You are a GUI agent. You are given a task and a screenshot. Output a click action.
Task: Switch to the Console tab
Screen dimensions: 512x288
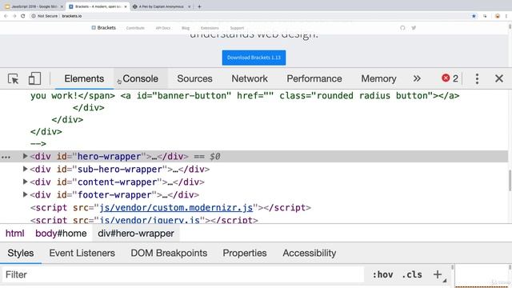tap(141, 78)
